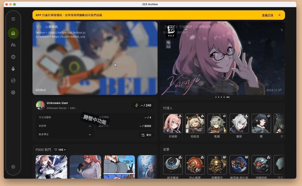Toggle the light/dark theme sun icon
The height and width of the screenshot is (186, 302).
tap(13, 167)
